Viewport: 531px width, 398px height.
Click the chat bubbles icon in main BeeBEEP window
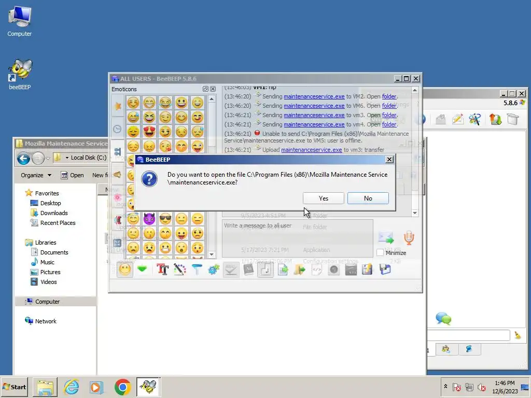[x=443, y=319]
